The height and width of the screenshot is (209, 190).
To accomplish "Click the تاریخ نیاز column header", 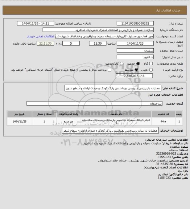I will tap(20, 114).
